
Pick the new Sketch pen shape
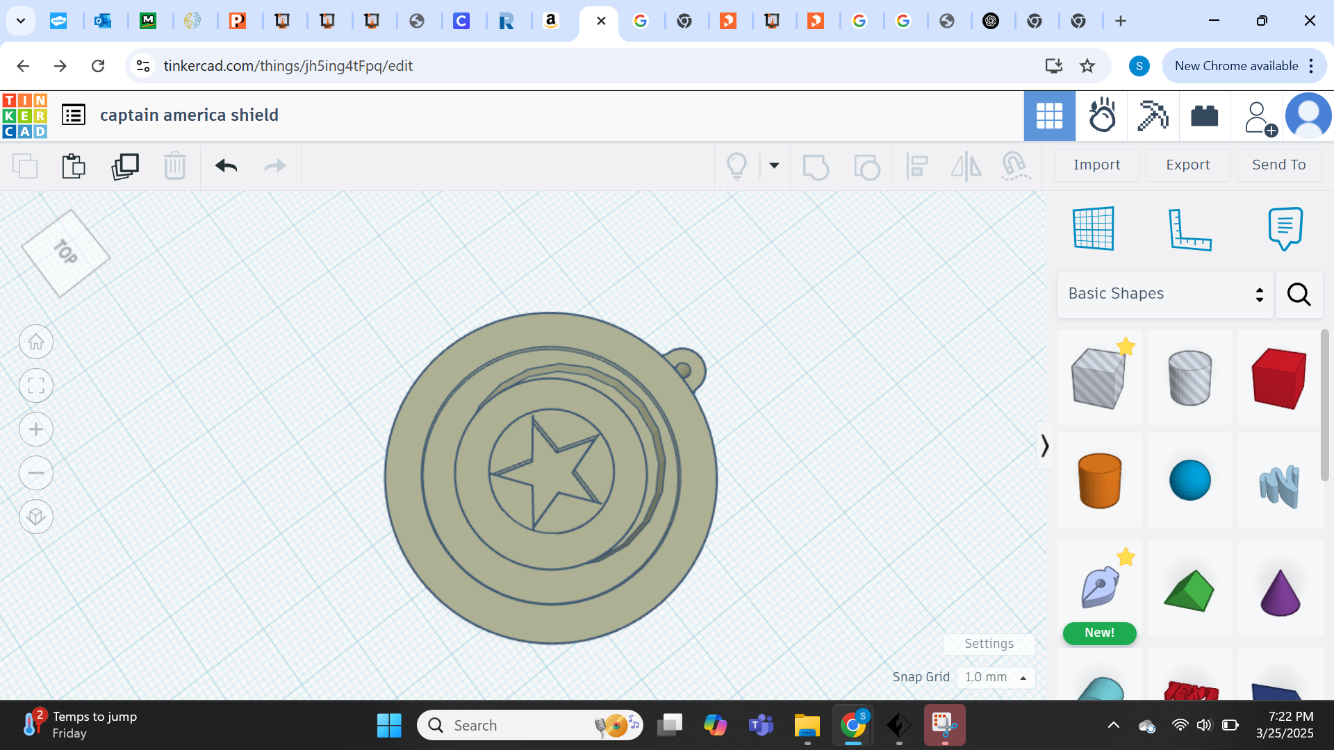[1099, 587]
